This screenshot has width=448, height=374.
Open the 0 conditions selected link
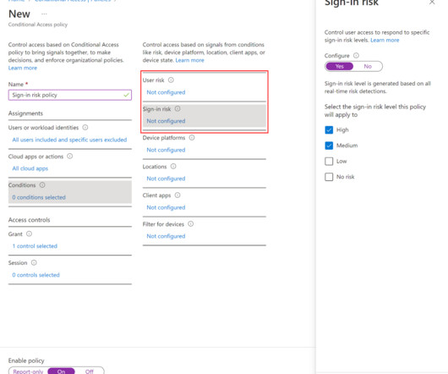click(39, 197)
